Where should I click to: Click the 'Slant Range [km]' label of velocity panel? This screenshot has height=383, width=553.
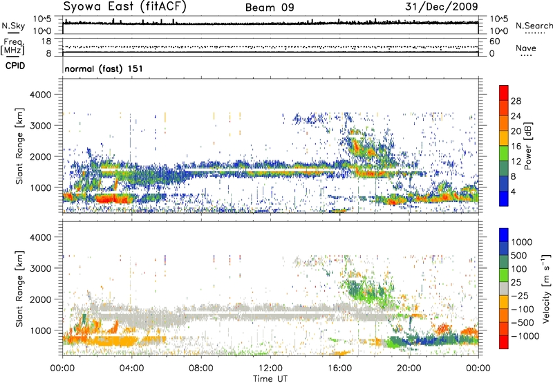click(x=19, y=289)
